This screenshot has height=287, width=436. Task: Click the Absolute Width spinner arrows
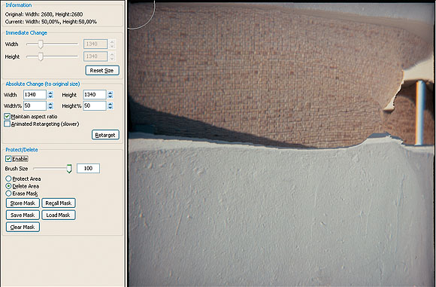pyautogui.click(x=50, y=95)
